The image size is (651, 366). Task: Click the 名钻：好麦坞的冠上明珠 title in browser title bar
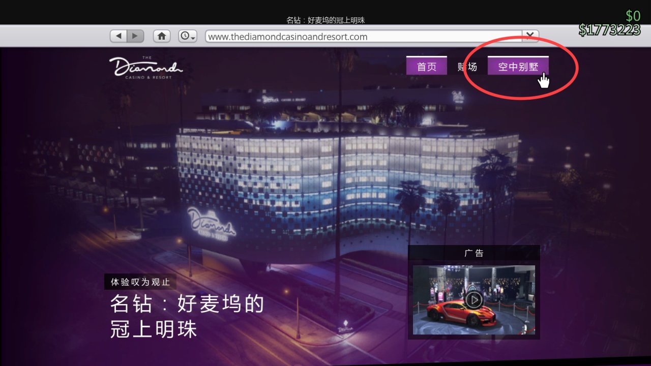pos(325,20)
